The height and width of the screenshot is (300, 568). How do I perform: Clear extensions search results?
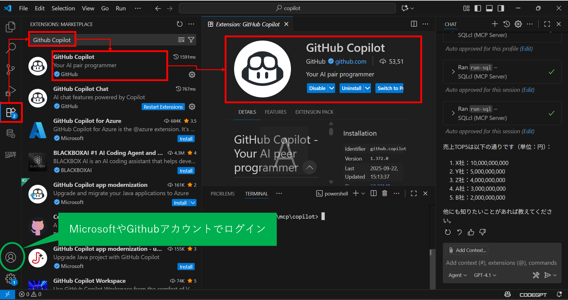coord(181,40)
